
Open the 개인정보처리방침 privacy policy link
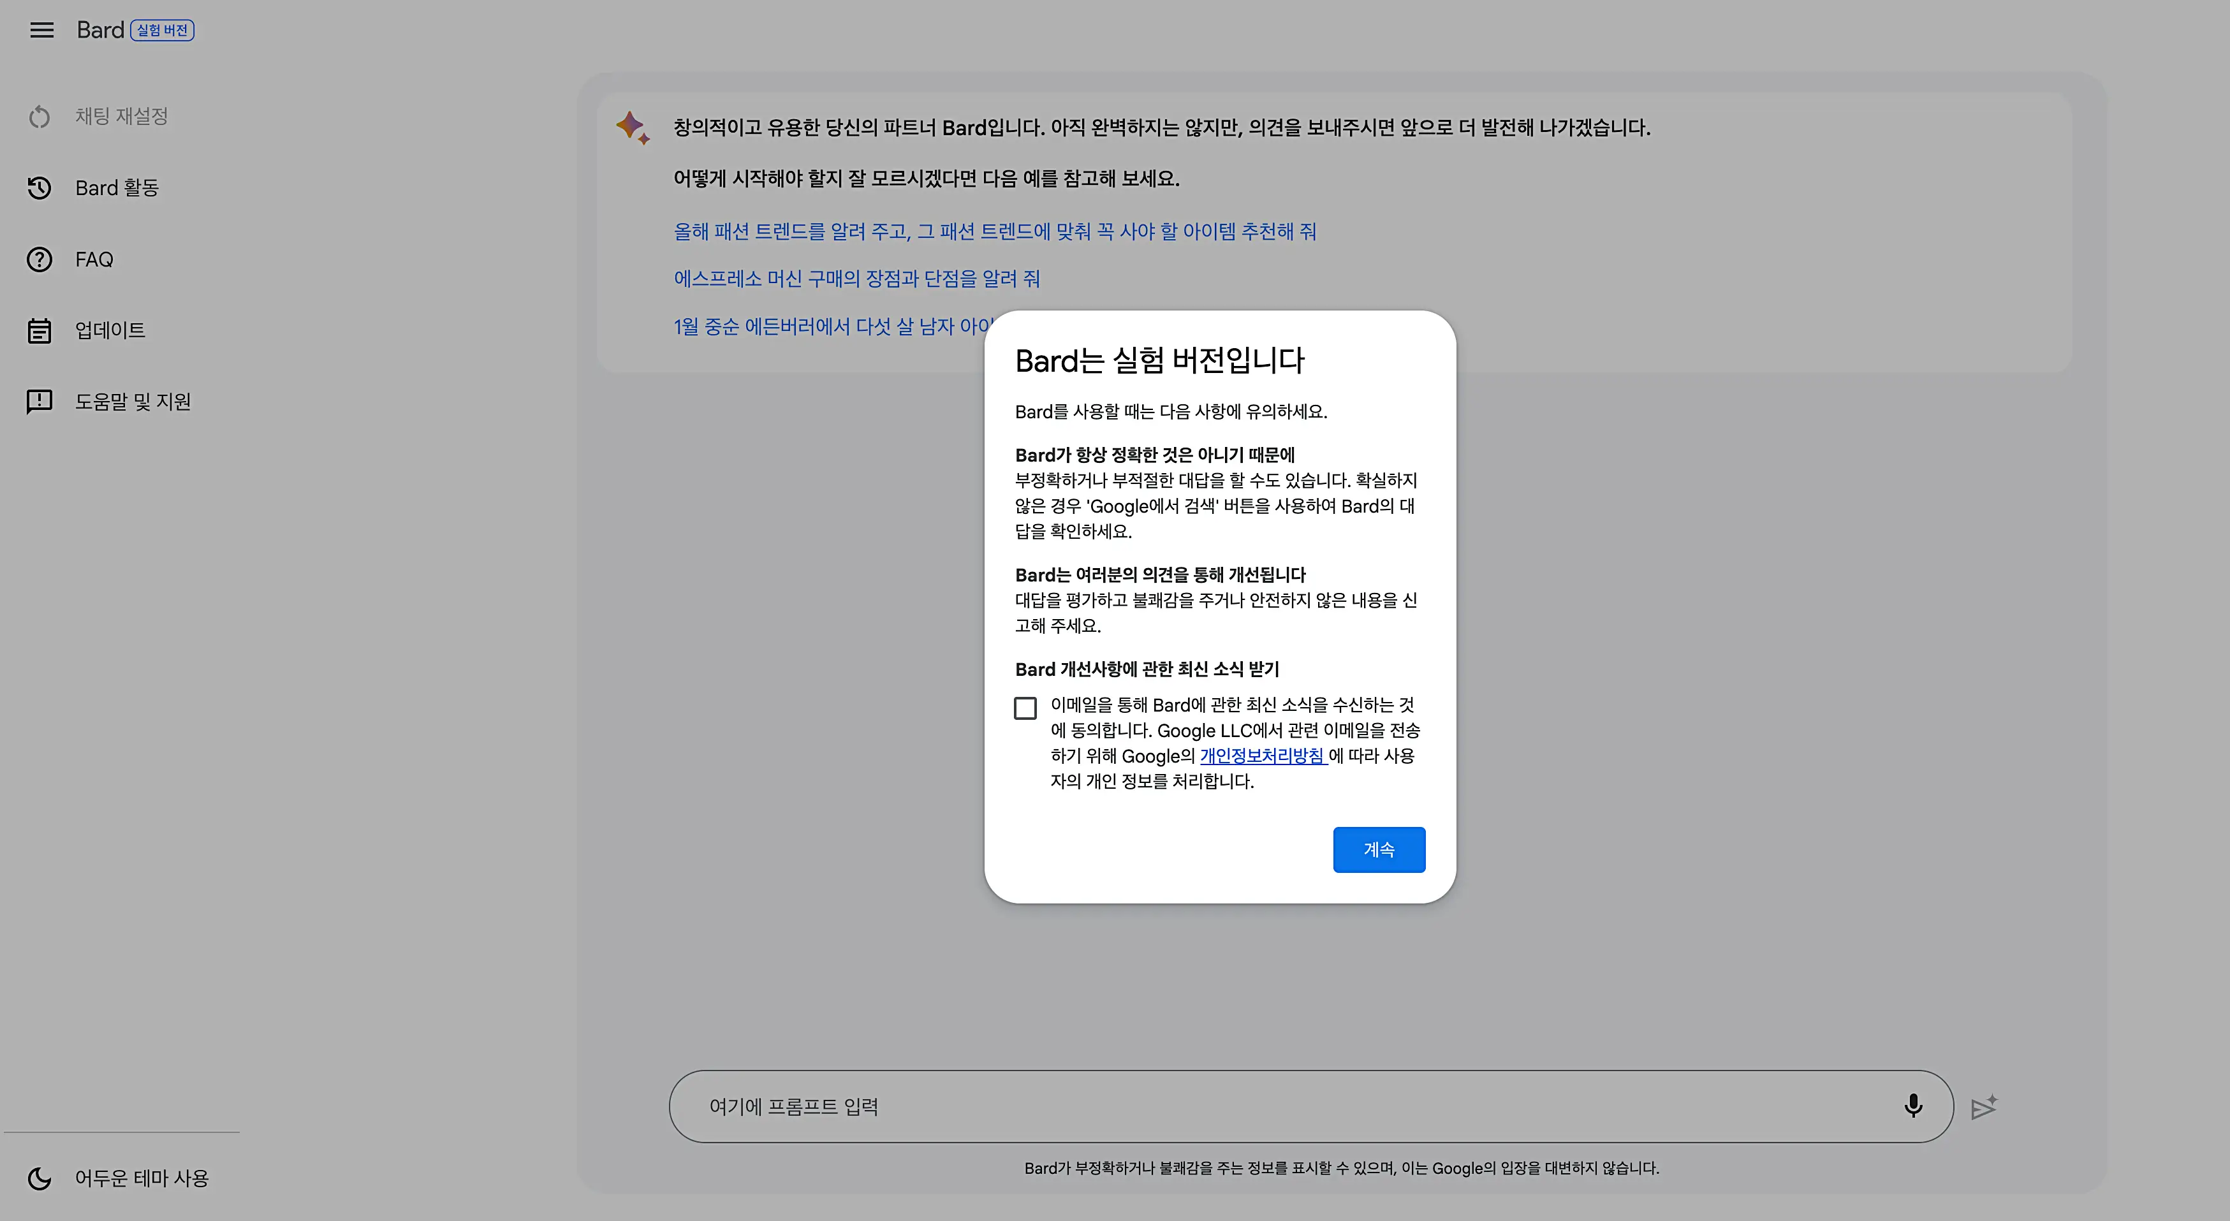[x=1263, y=756]
